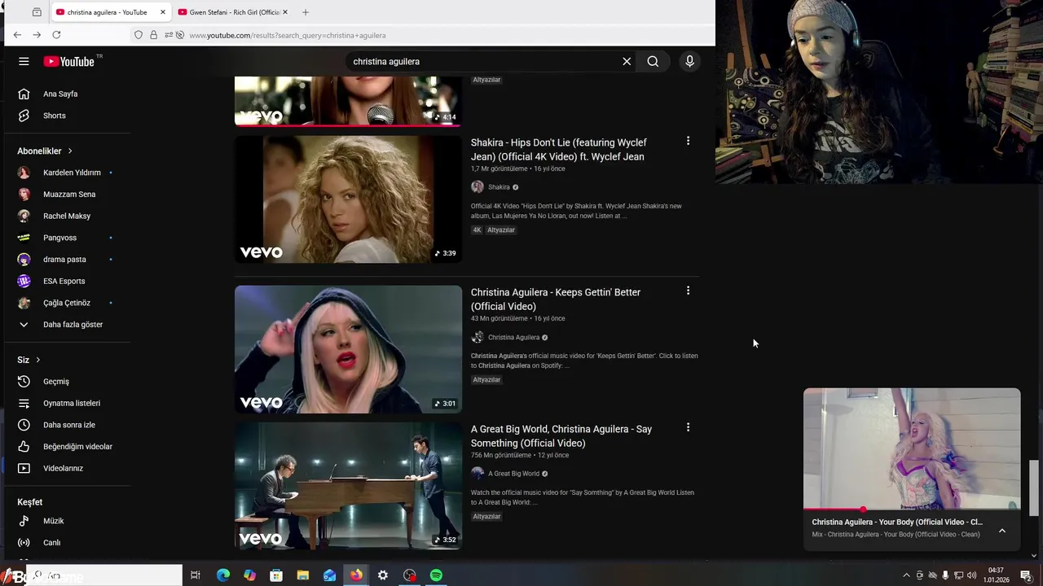Start voice search with microphone
Screen dimensions: 1043x586
tap(689, 61)
